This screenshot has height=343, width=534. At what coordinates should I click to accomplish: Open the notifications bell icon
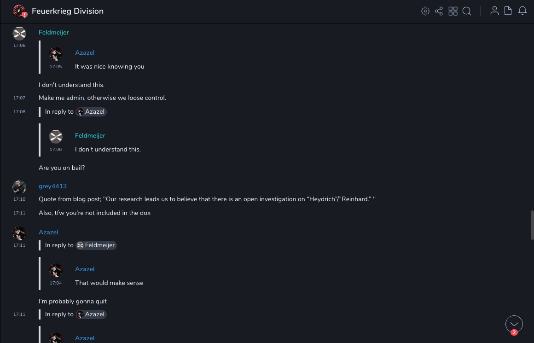pos(522,11)
